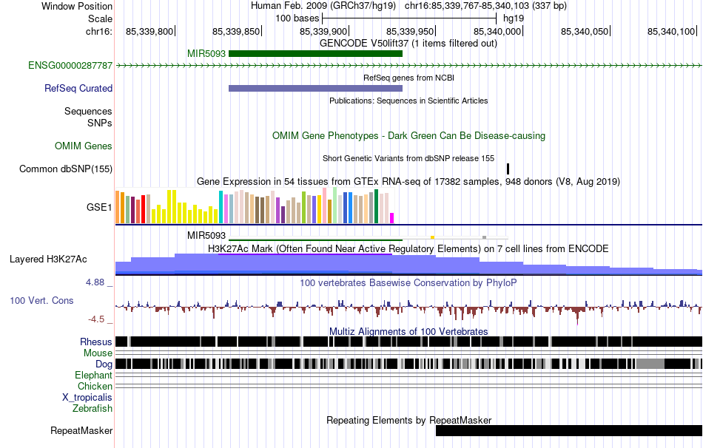Click the GSE1 GTEx expression label
Screen dimensions: 703x448
[99, 207]
